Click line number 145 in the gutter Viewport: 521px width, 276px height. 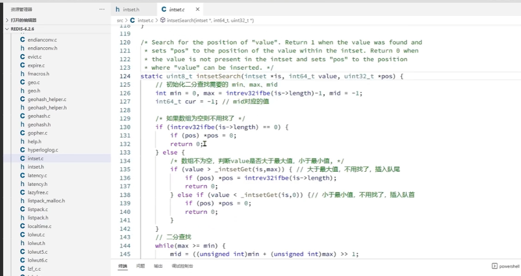(x=125, y=254)
